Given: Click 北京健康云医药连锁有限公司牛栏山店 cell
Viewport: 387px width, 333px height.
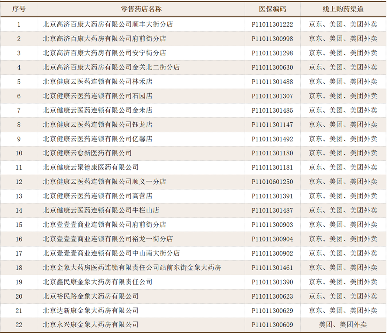Looking at the screenshot, I should click(x=101, y=210).
